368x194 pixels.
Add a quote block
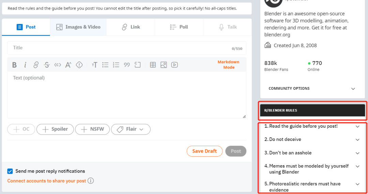coord(127,65)
